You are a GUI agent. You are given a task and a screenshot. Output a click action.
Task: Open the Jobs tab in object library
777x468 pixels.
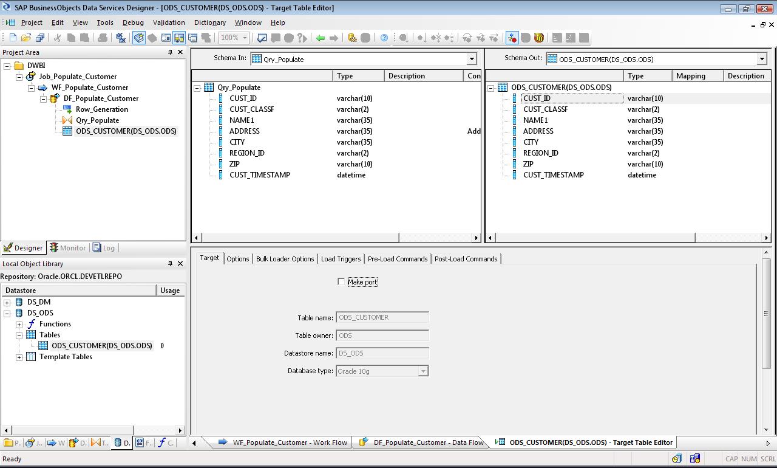click(34, 442)
